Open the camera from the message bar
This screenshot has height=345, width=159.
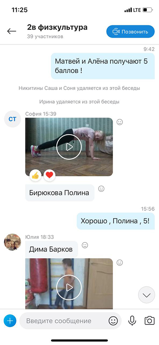(149, 321)
